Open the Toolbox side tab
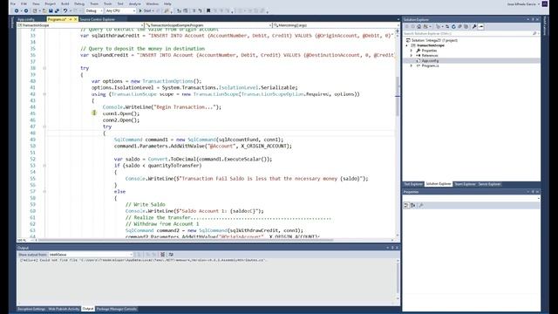 [13, 22]
